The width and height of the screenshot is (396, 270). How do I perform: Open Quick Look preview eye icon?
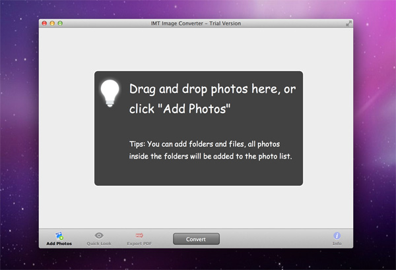tap(99, 236)
